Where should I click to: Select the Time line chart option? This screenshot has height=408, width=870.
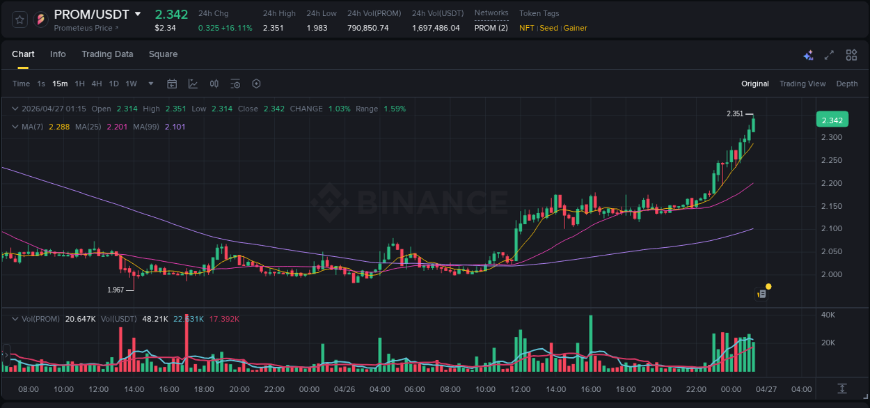pyautogui.click(x=21, y=84)
